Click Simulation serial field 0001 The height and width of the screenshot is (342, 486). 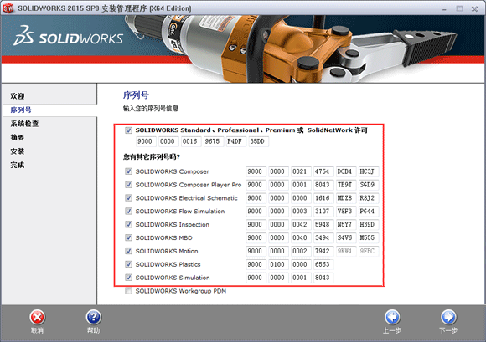click(301, 278)
